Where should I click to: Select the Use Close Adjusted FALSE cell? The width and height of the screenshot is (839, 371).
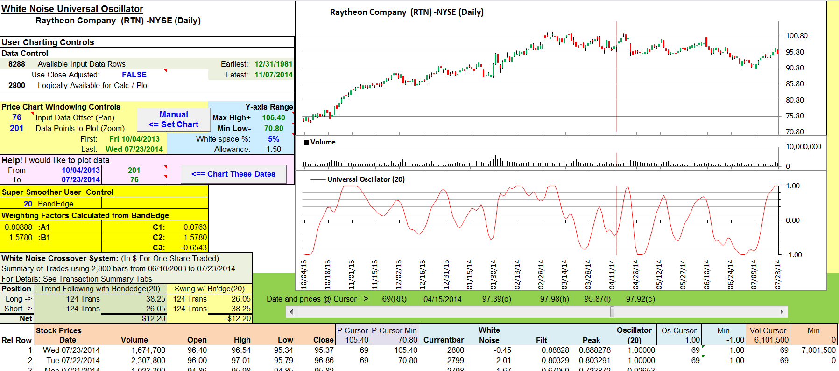click(x=134, y=75)
